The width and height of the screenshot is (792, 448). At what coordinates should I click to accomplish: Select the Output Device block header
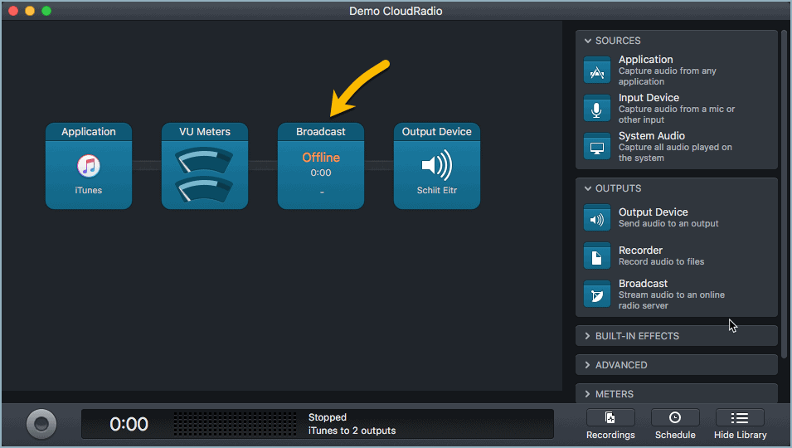coord(437,132)
